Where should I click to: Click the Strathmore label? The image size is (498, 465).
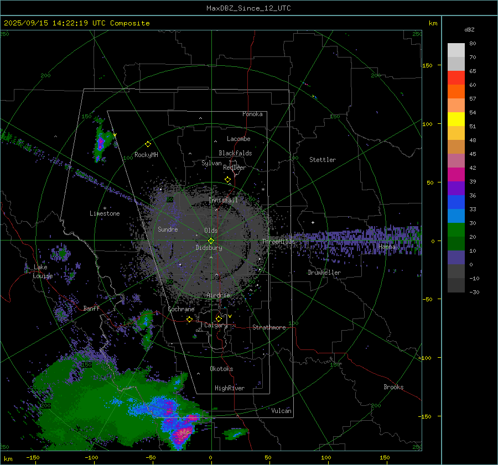pos(269,327)
